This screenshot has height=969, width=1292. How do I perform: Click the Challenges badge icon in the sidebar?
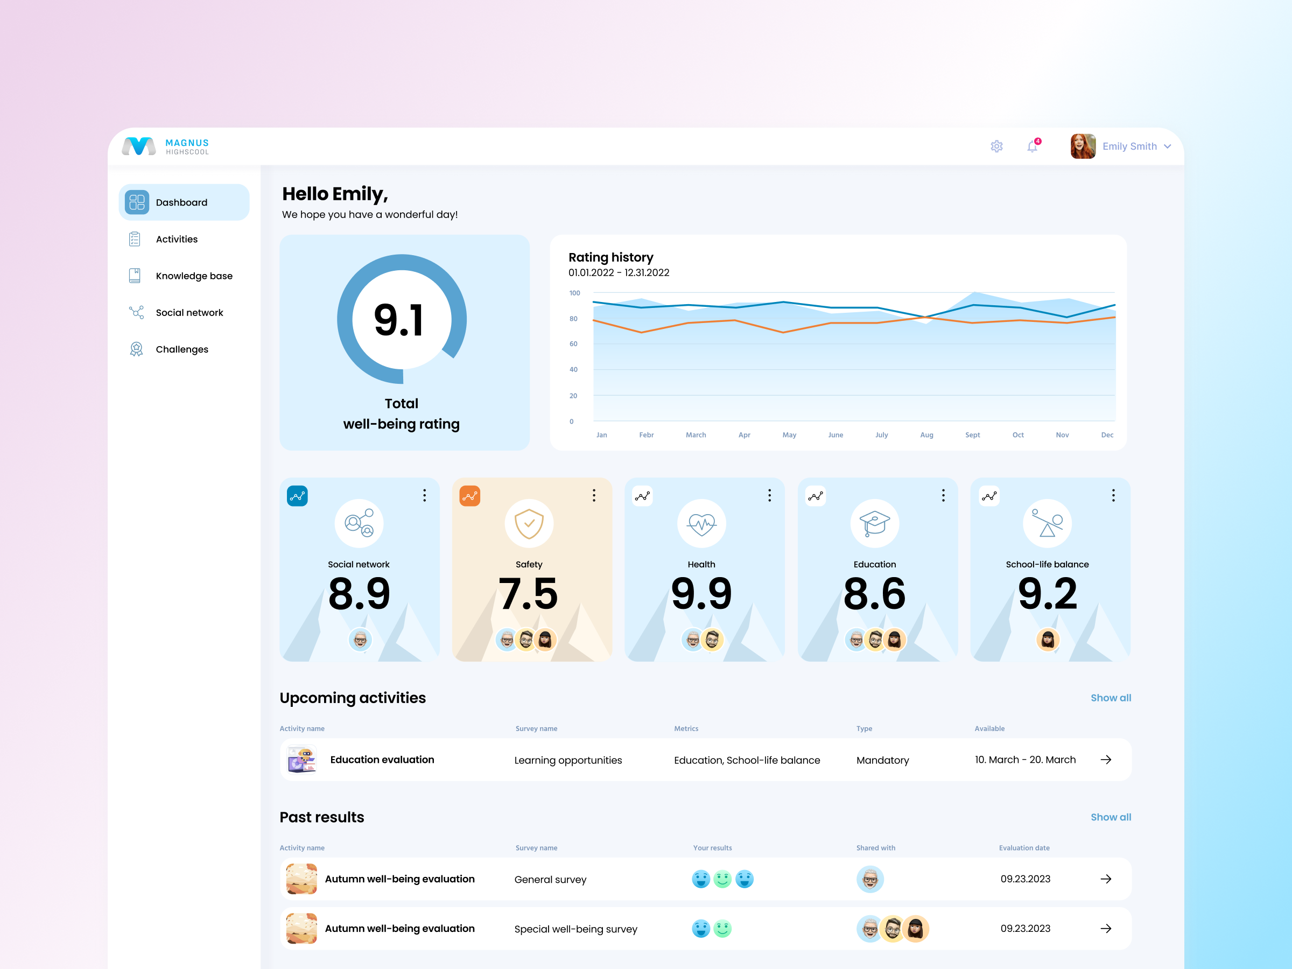click(x=136, y=349)
